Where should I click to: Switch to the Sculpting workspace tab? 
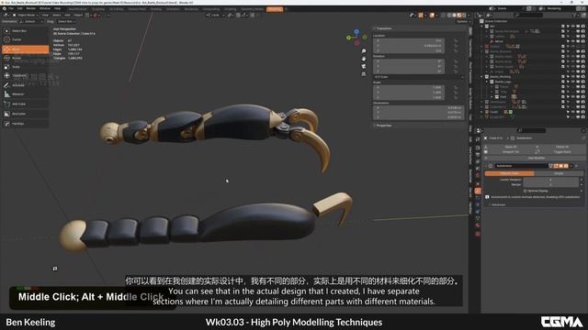(98, 9)
